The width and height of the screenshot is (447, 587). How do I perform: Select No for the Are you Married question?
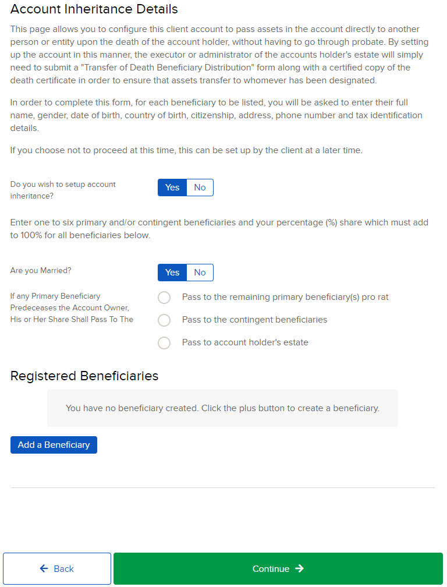click(200, 273)
